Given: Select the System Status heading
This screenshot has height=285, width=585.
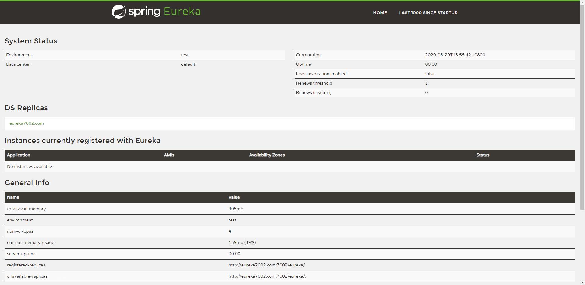Looking at the screenshot, I should pyautogui.click(x=31, y=41).
